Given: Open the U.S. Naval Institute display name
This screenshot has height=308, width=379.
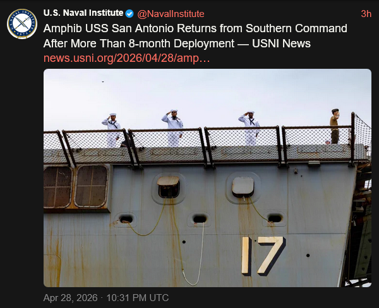Looking at the screenshot, I should point(83,13).
